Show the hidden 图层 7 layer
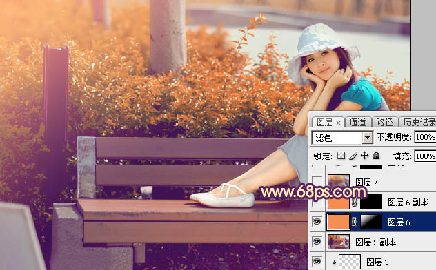Viewport: 436px width, 270px height. 317,182
